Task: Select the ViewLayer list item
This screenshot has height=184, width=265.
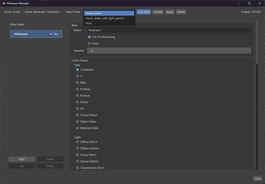Action: [x=36, y=34]
